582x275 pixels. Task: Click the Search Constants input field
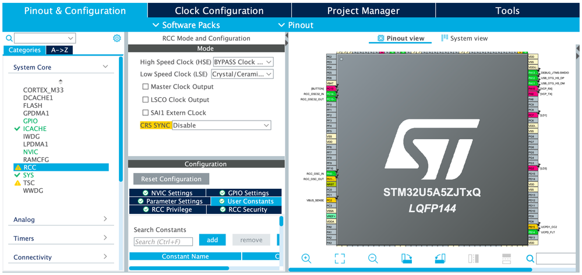[163, 242]
